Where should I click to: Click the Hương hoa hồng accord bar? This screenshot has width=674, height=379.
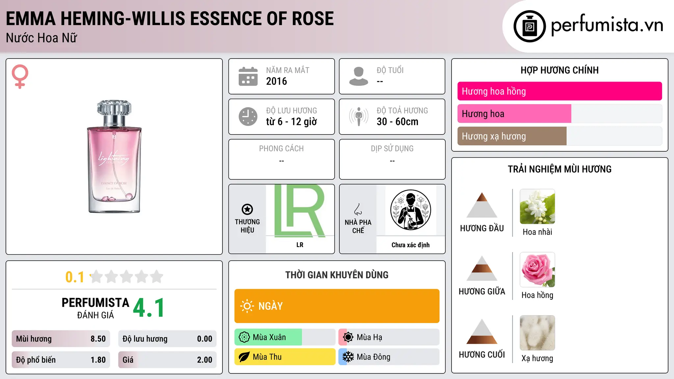pos(560,91)
